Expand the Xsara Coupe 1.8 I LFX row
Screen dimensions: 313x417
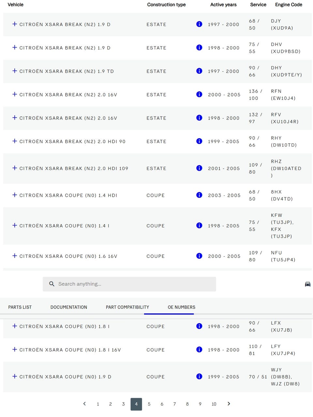15,326
